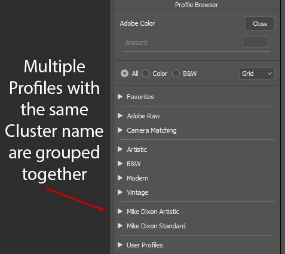The height and width of the screenshot is (254, 285).
Task: Click the triangle icon beside Mike Dixon Standard
Action: click(x=120, y=226)
